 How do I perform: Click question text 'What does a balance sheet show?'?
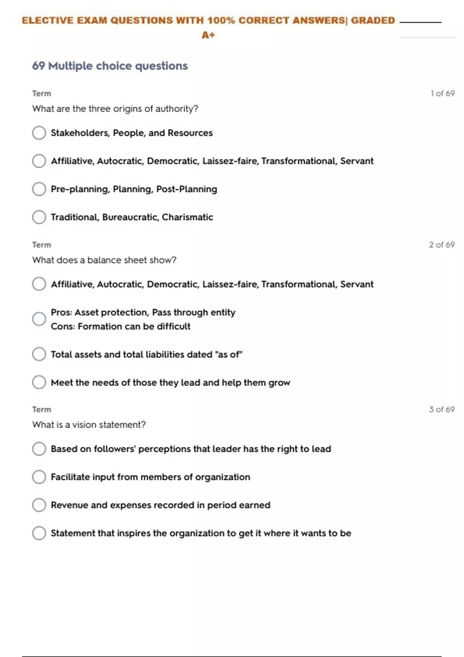tap(104, 260)
